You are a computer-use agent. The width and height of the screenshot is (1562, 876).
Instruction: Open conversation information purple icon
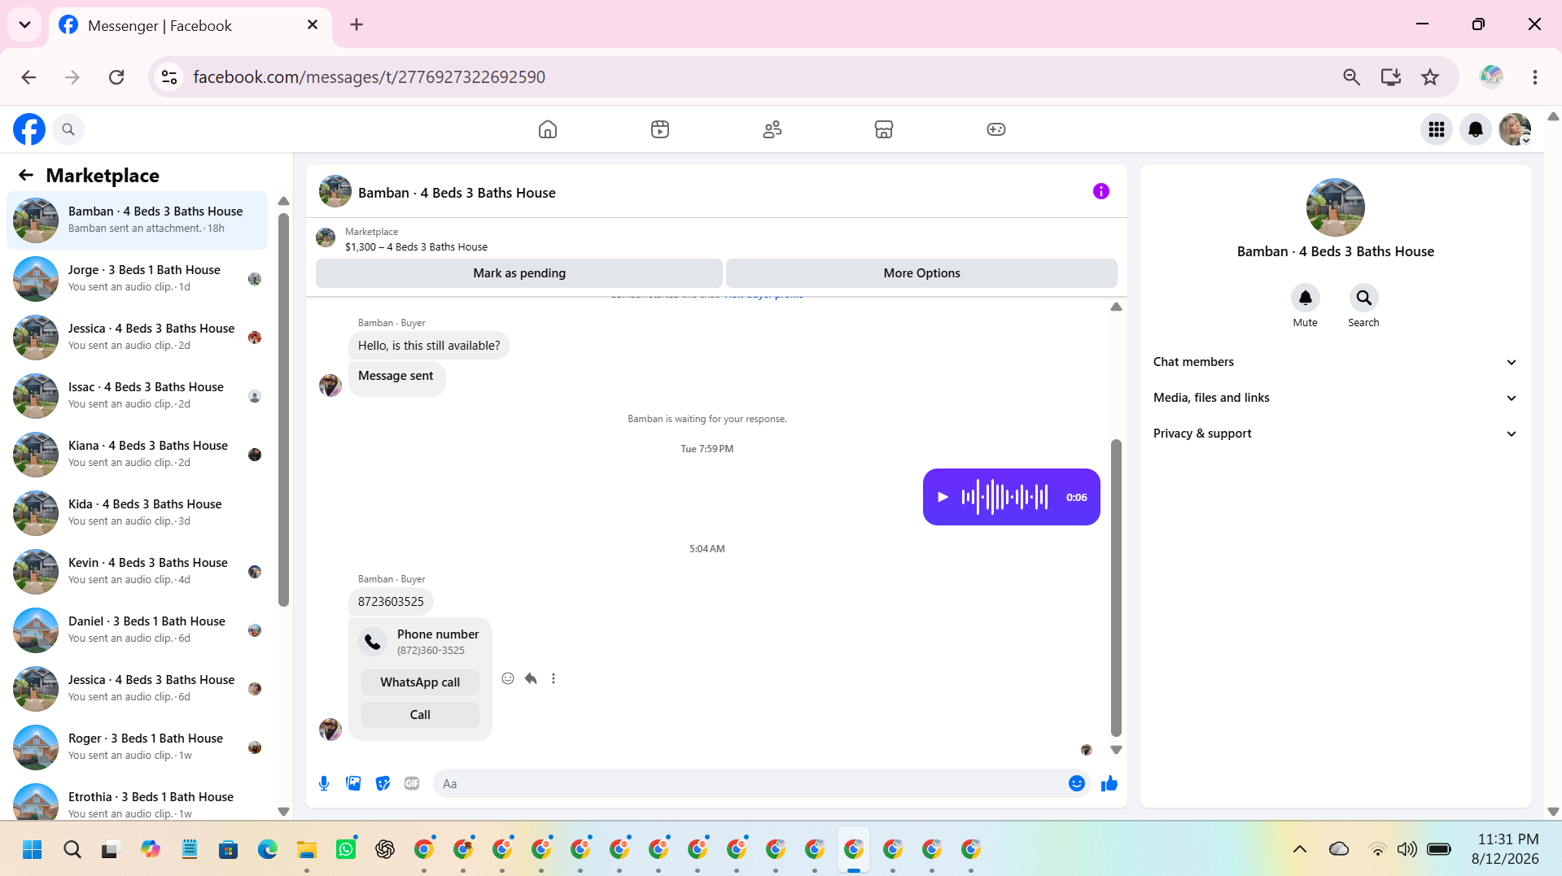point(1101,191)
